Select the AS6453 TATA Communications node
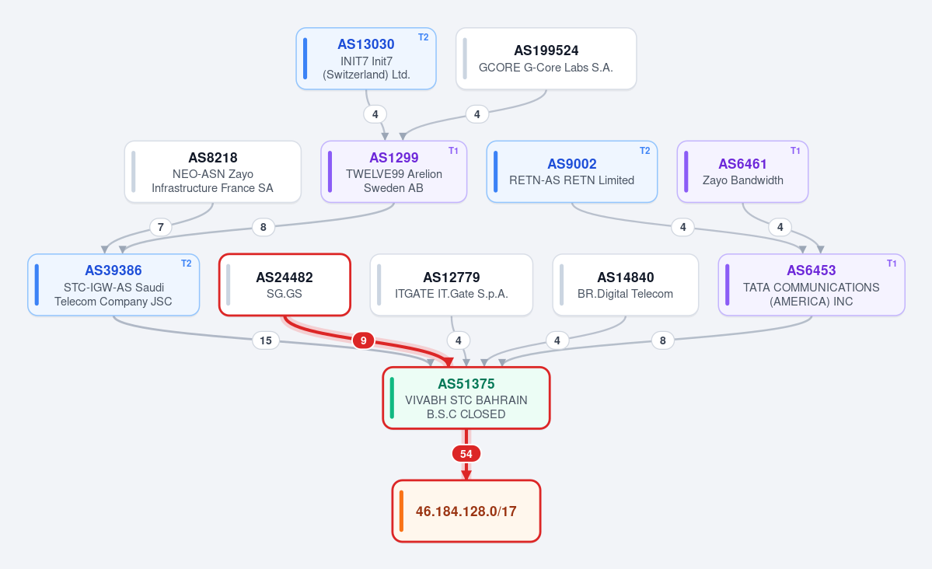The width and height of the screenshot is (932, 569). 812,284
